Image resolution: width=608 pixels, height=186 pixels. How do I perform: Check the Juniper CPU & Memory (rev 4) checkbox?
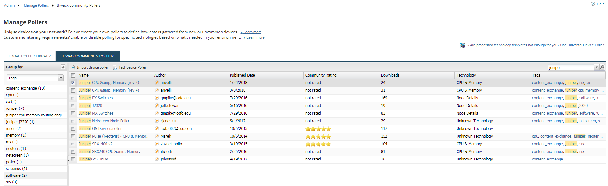(73, 90)
